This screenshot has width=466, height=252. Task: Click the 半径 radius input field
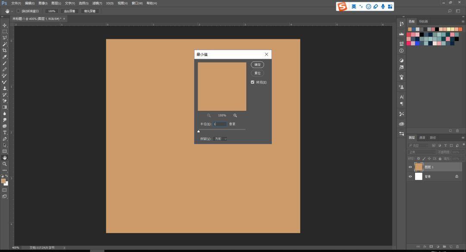[x=220, y=124]
